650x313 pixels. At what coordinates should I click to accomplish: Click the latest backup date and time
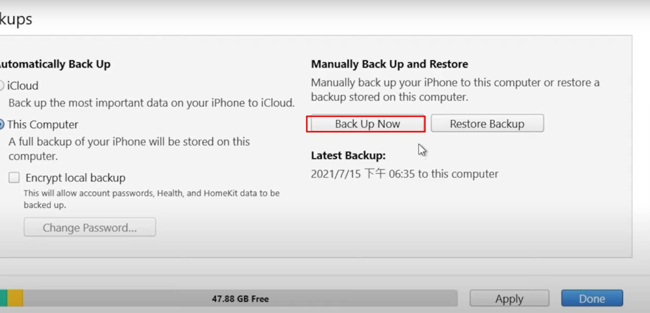(404, 174)
